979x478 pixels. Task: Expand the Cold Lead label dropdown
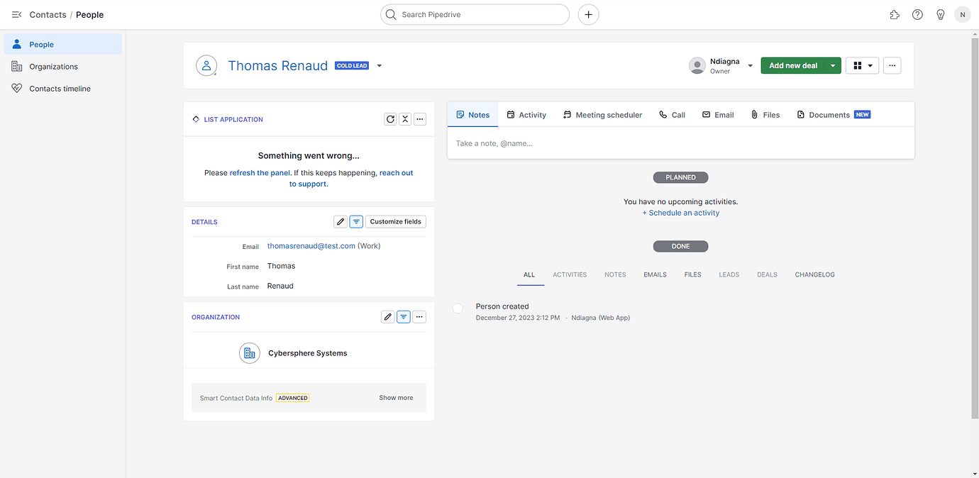[380, 66]
